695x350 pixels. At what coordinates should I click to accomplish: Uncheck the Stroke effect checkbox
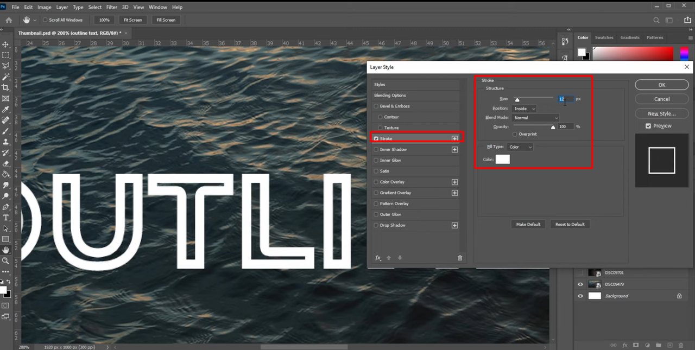pyautogui.click(x=376, y=138)
